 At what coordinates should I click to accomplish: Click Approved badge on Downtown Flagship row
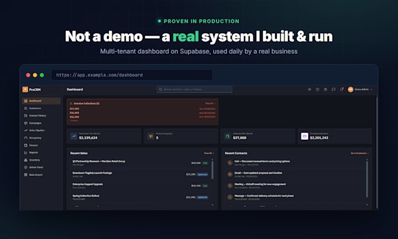coord(203,174)
